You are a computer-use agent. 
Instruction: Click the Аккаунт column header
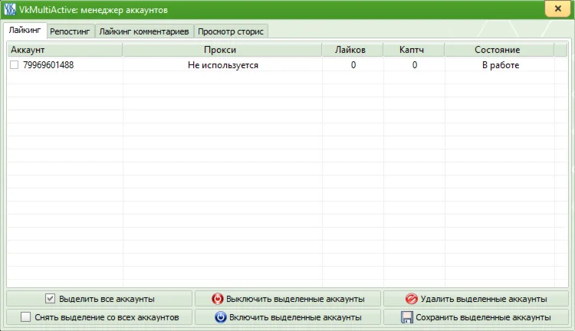[64, 50]
